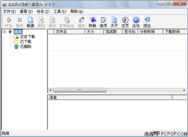This screenshot has width=188, height=137.
Task: Sort by 百分比 column header
Action: click(x=130, y=32)
